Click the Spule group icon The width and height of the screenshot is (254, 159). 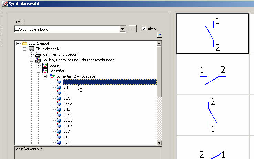coord(45,65)
